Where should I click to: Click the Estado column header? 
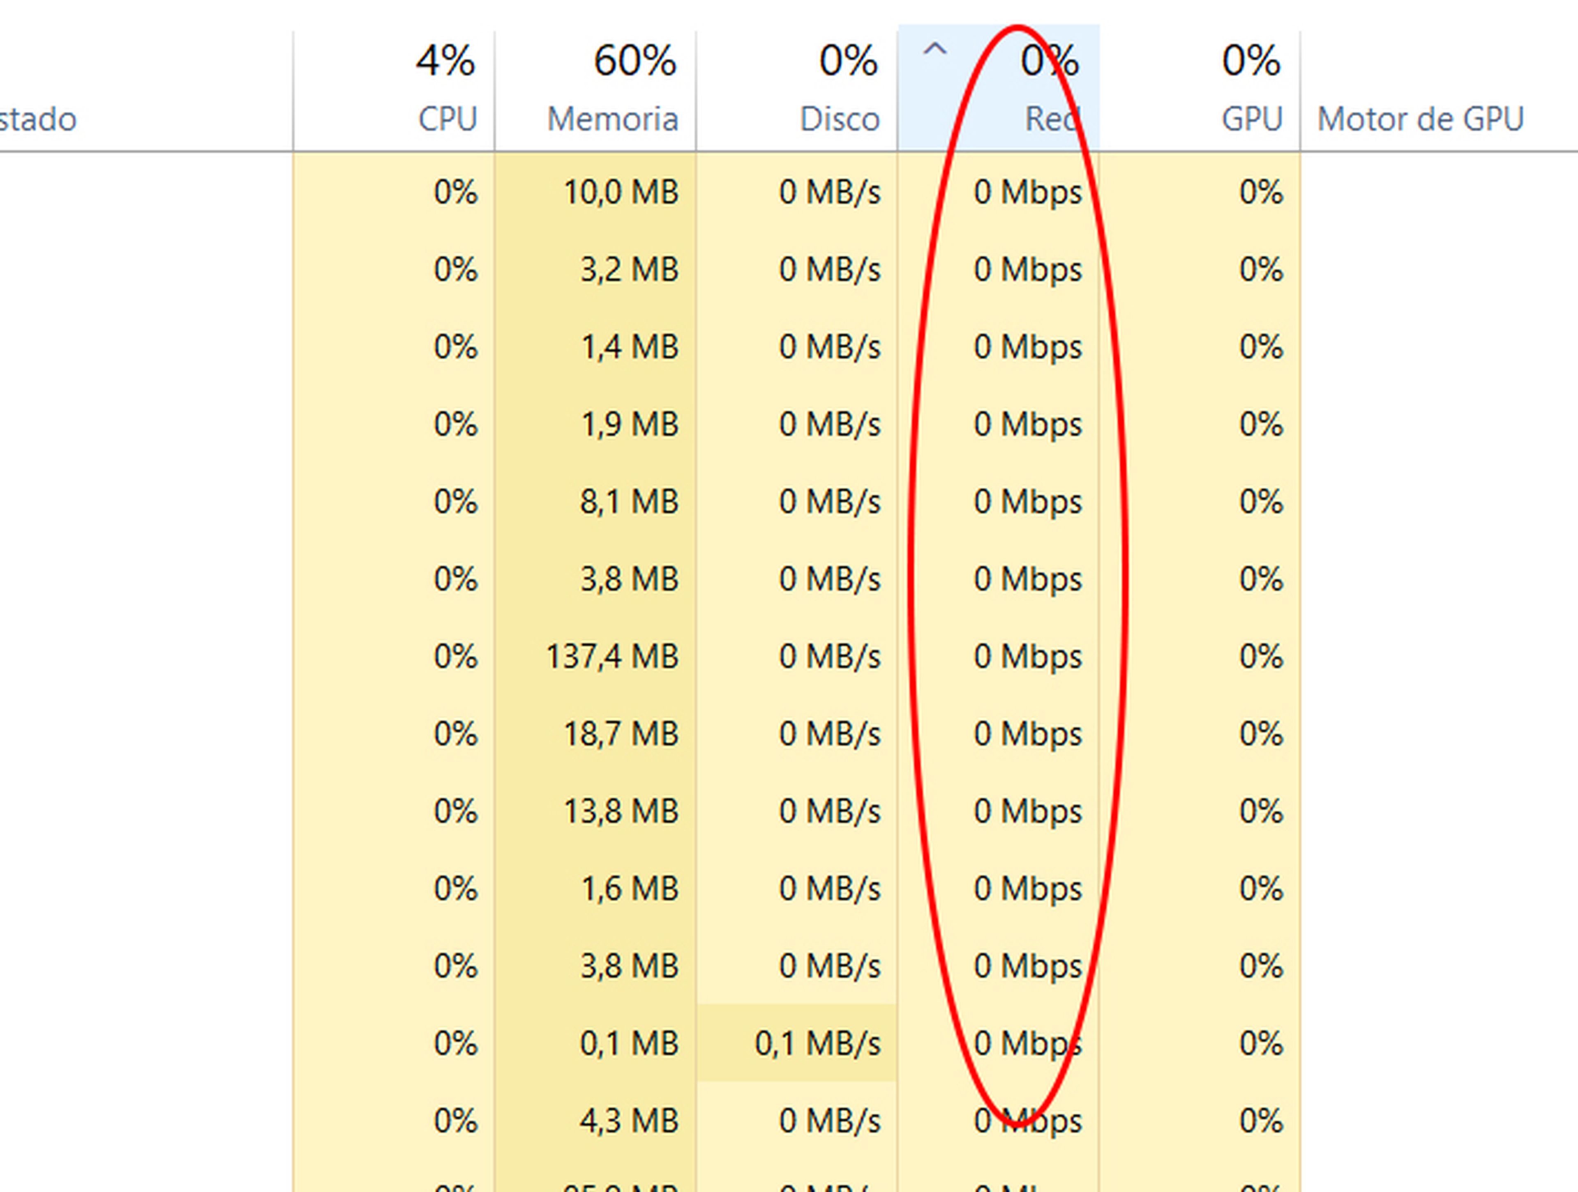tap(39, 119)
